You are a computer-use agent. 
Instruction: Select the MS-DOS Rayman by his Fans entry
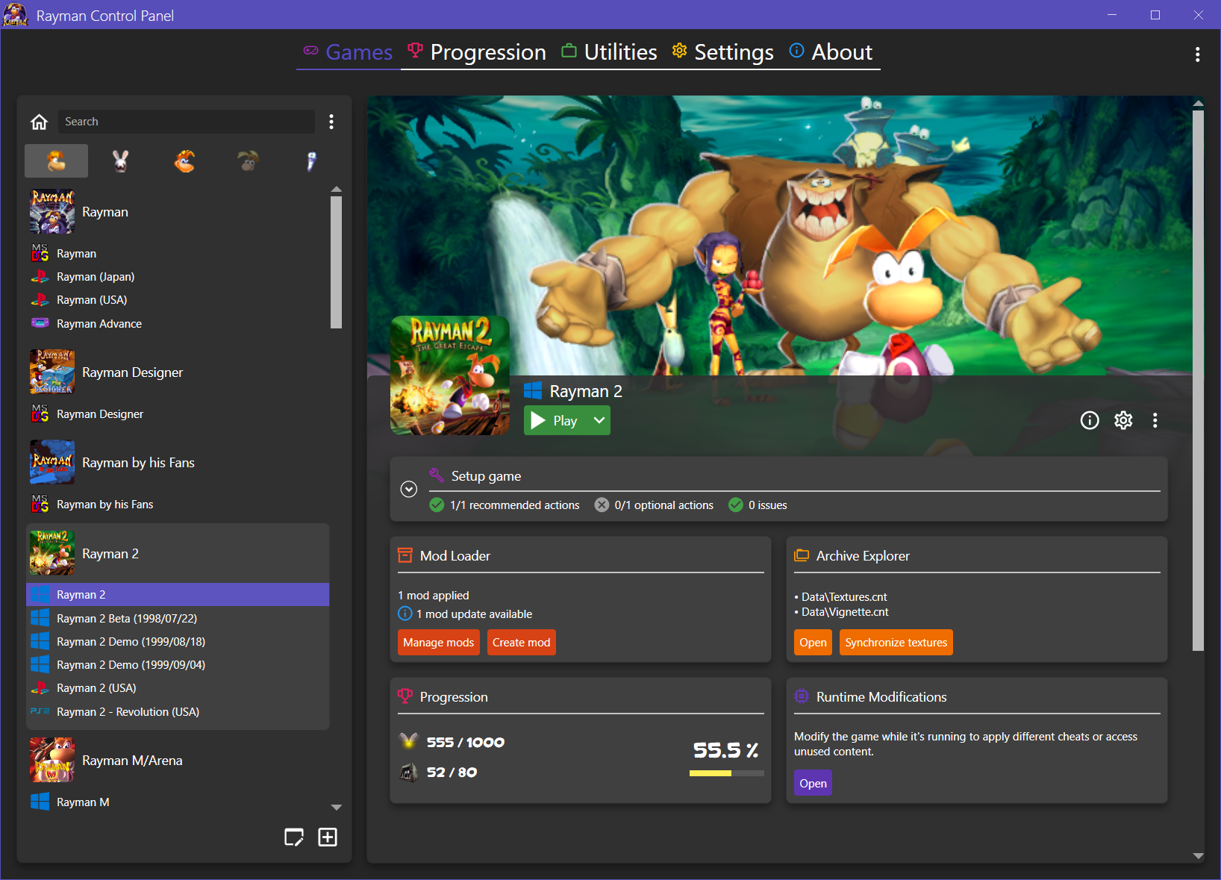coord(178,505)
